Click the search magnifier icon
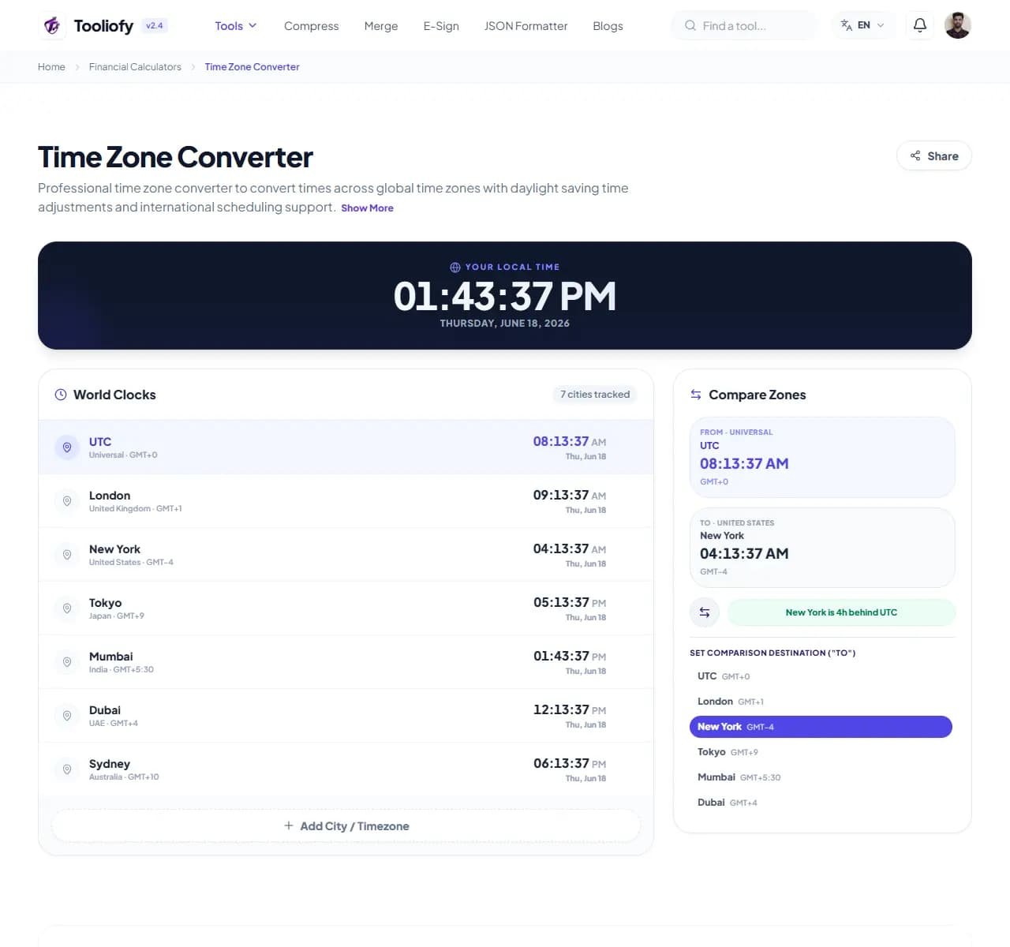The width and height of the screenshot is (1010, 947). pyautogui.click(x=690, y=25)
